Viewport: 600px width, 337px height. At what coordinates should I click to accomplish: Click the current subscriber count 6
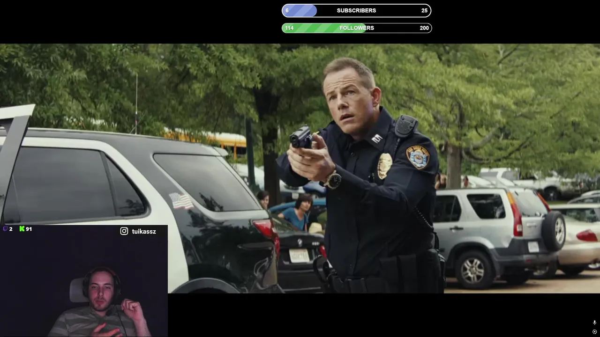287,10
